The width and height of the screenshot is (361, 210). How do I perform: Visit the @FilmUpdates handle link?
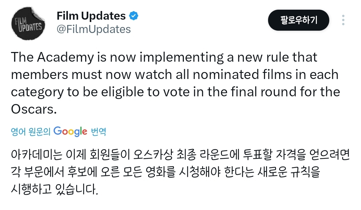94,29
